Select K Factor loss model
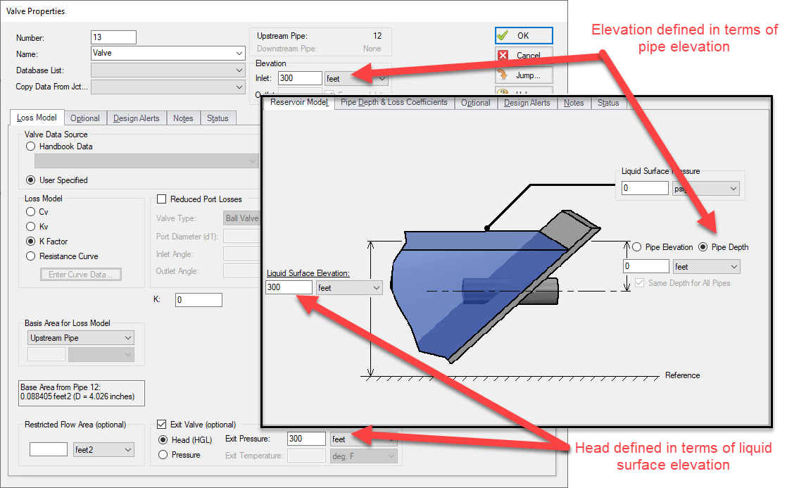The width and height of the screenshot is (787, 488). pyautogui.click(x=30, y=242)
